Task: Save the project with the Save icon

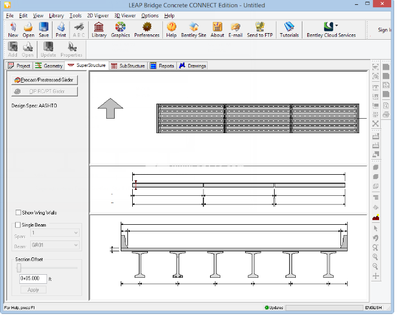Action: (x=44, y=30)
